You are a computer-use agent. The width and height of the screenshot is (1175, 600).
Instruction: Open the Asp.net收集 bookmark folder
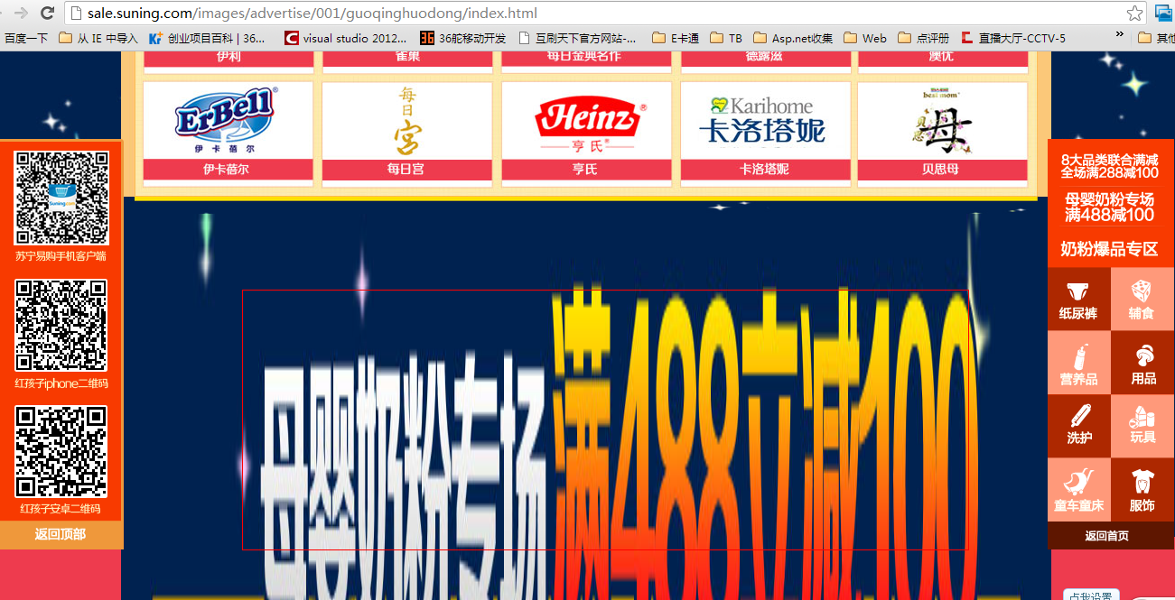pos(793,38)
